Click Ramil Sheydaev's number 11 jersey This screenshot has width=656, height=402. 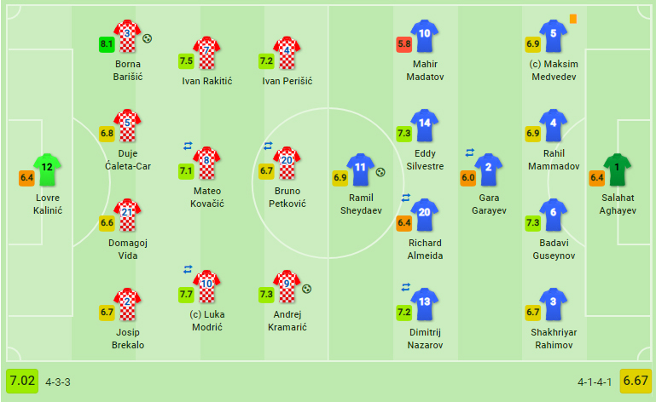tap(360, 170)
